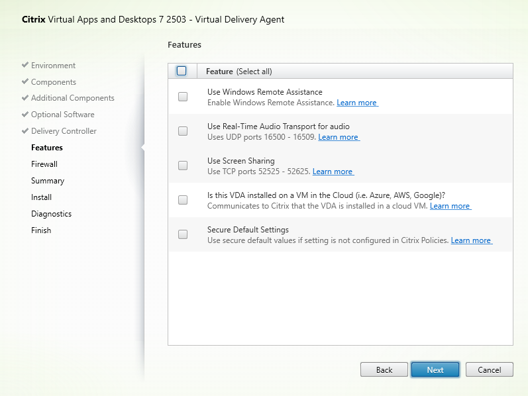Check the VDA installed in Cloud option

(x=183, y=200)
